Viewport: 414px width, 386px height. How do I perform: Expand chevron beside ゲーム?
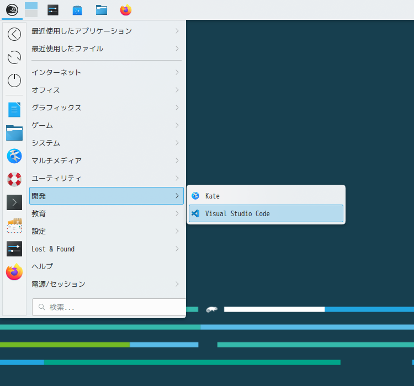177,125
